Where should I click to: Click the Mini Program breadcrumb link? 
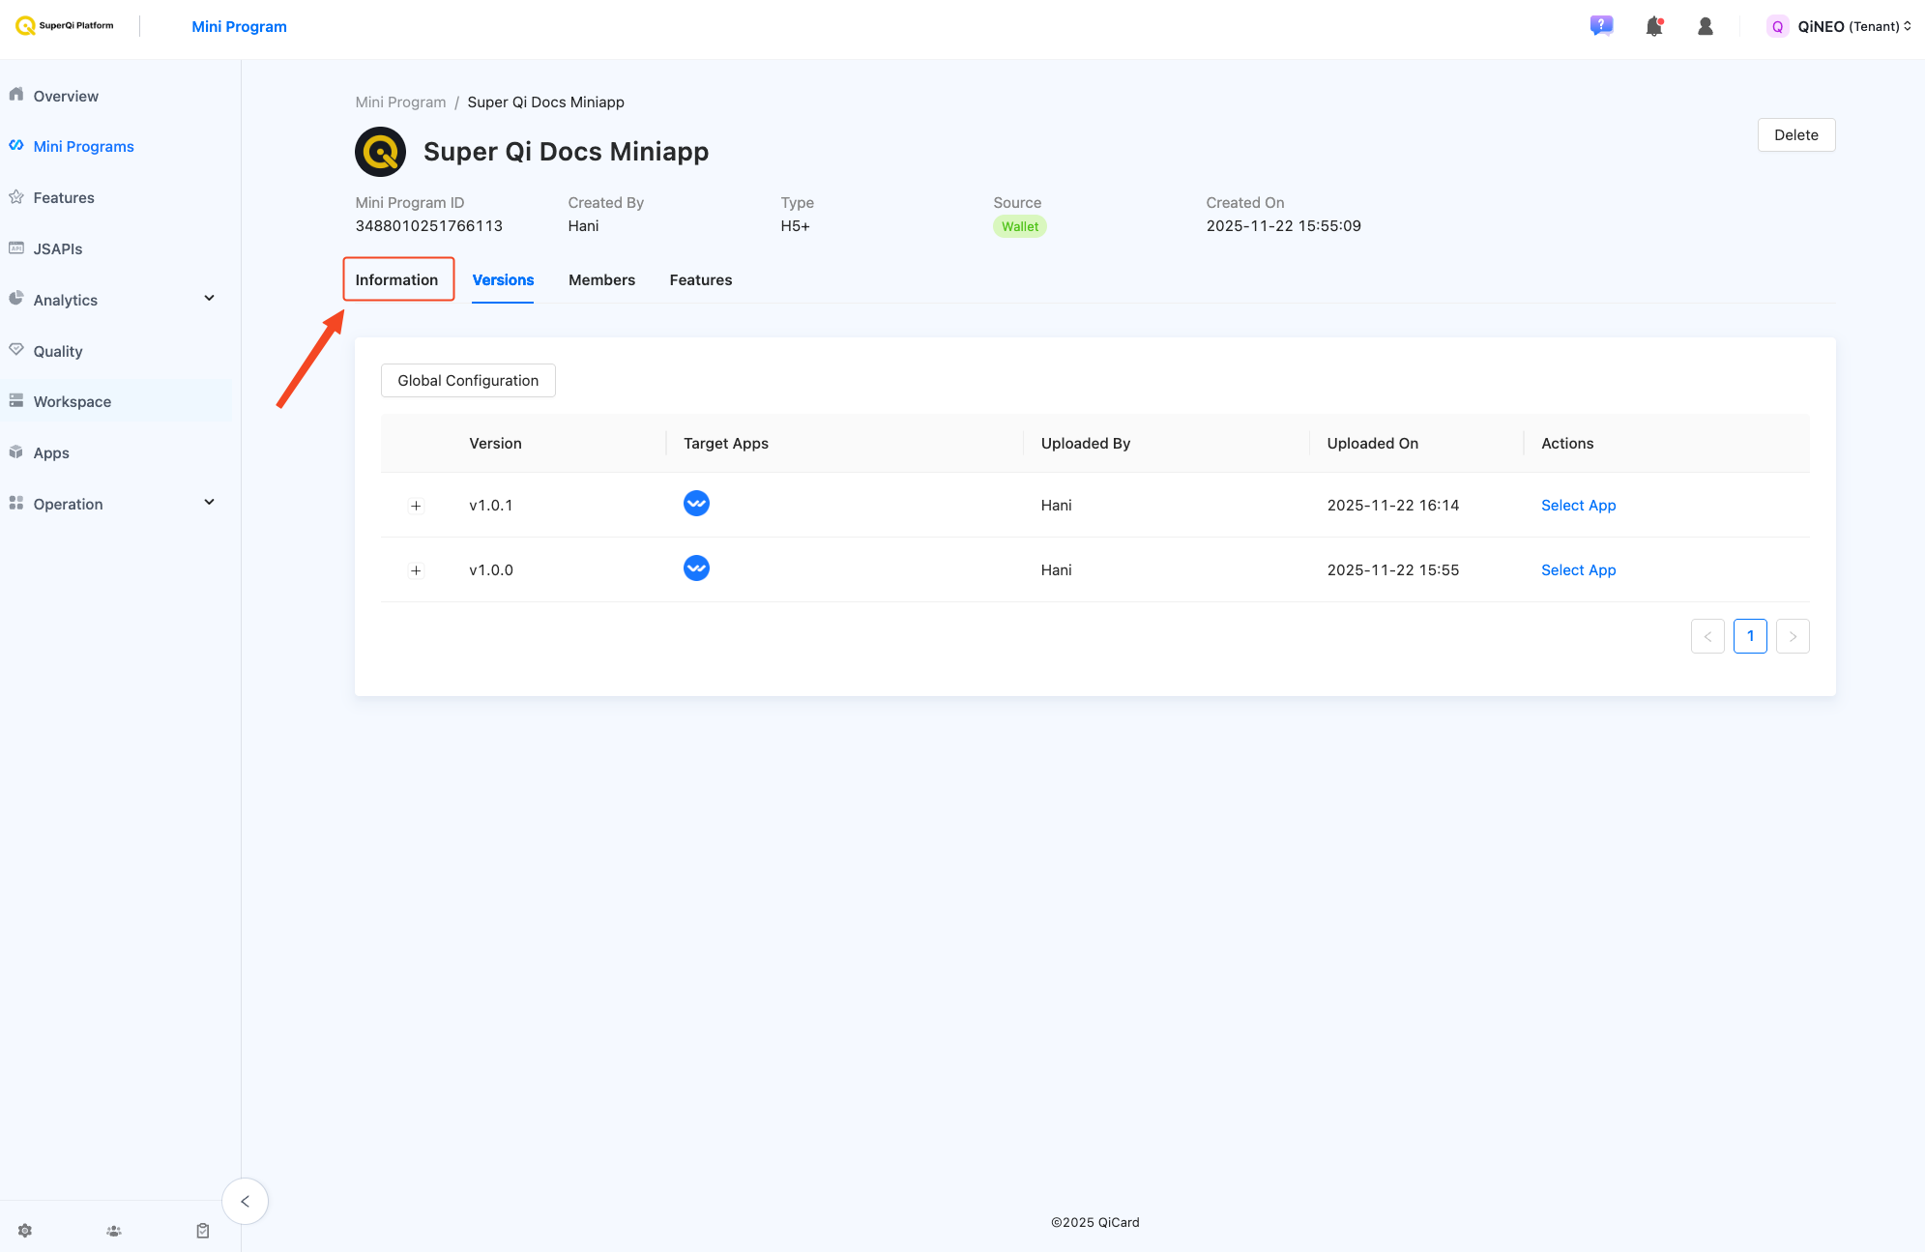[400, 102]
